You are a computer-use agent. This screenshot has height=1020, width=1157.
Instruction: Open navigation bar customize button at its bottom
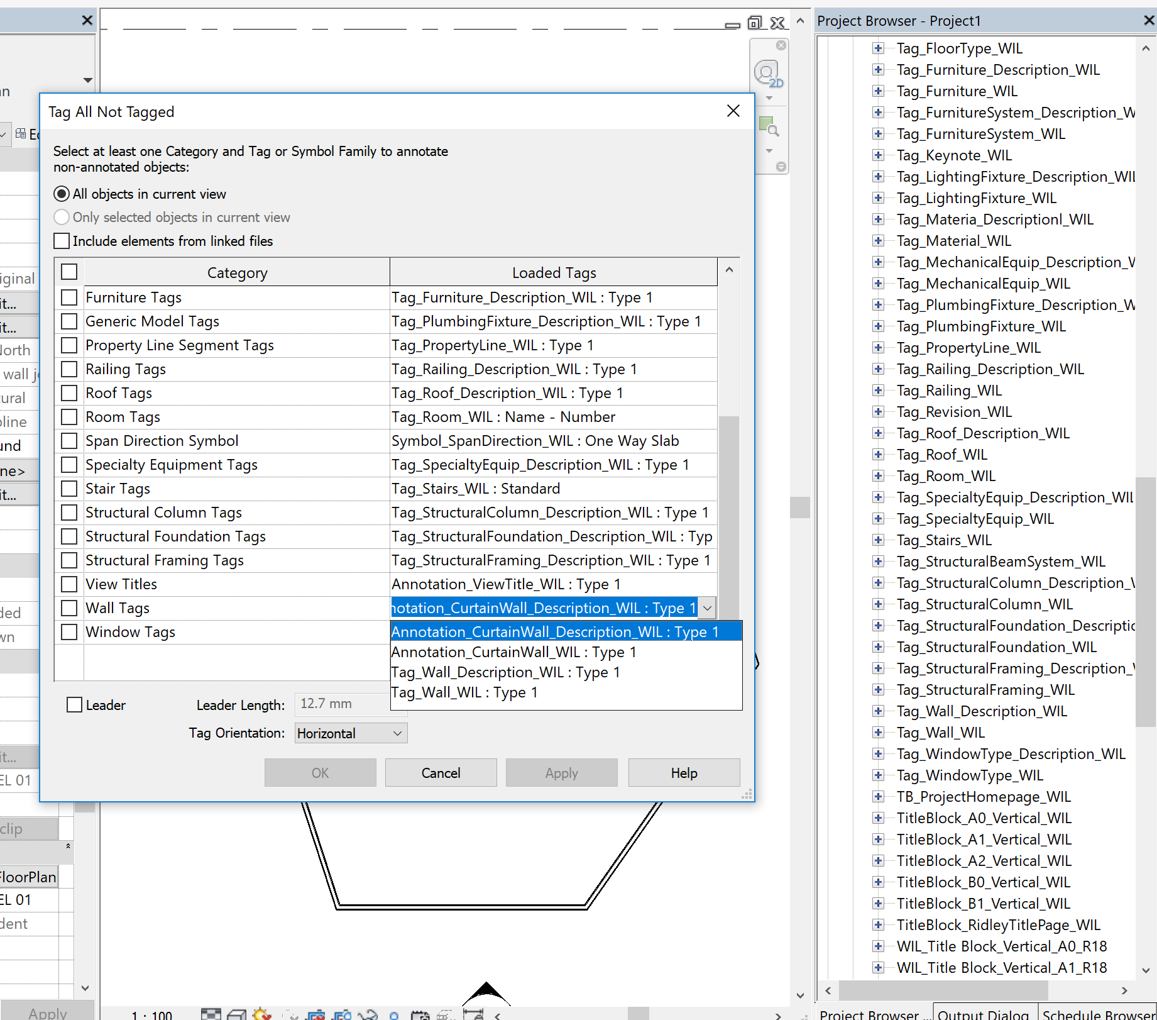[x=781, y=167]
